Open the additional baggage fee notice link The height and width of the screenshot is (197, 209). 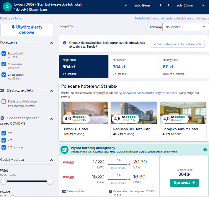172,19
